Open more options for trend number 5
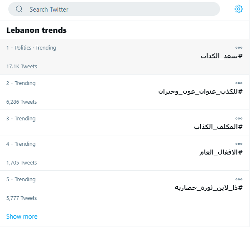This screenshot has width=252, height=227. click(x=239, y=179)
